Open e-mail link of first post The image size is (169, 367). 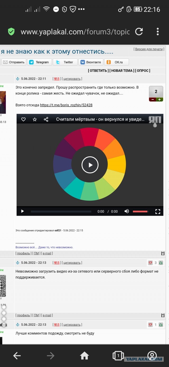(47, 253)
